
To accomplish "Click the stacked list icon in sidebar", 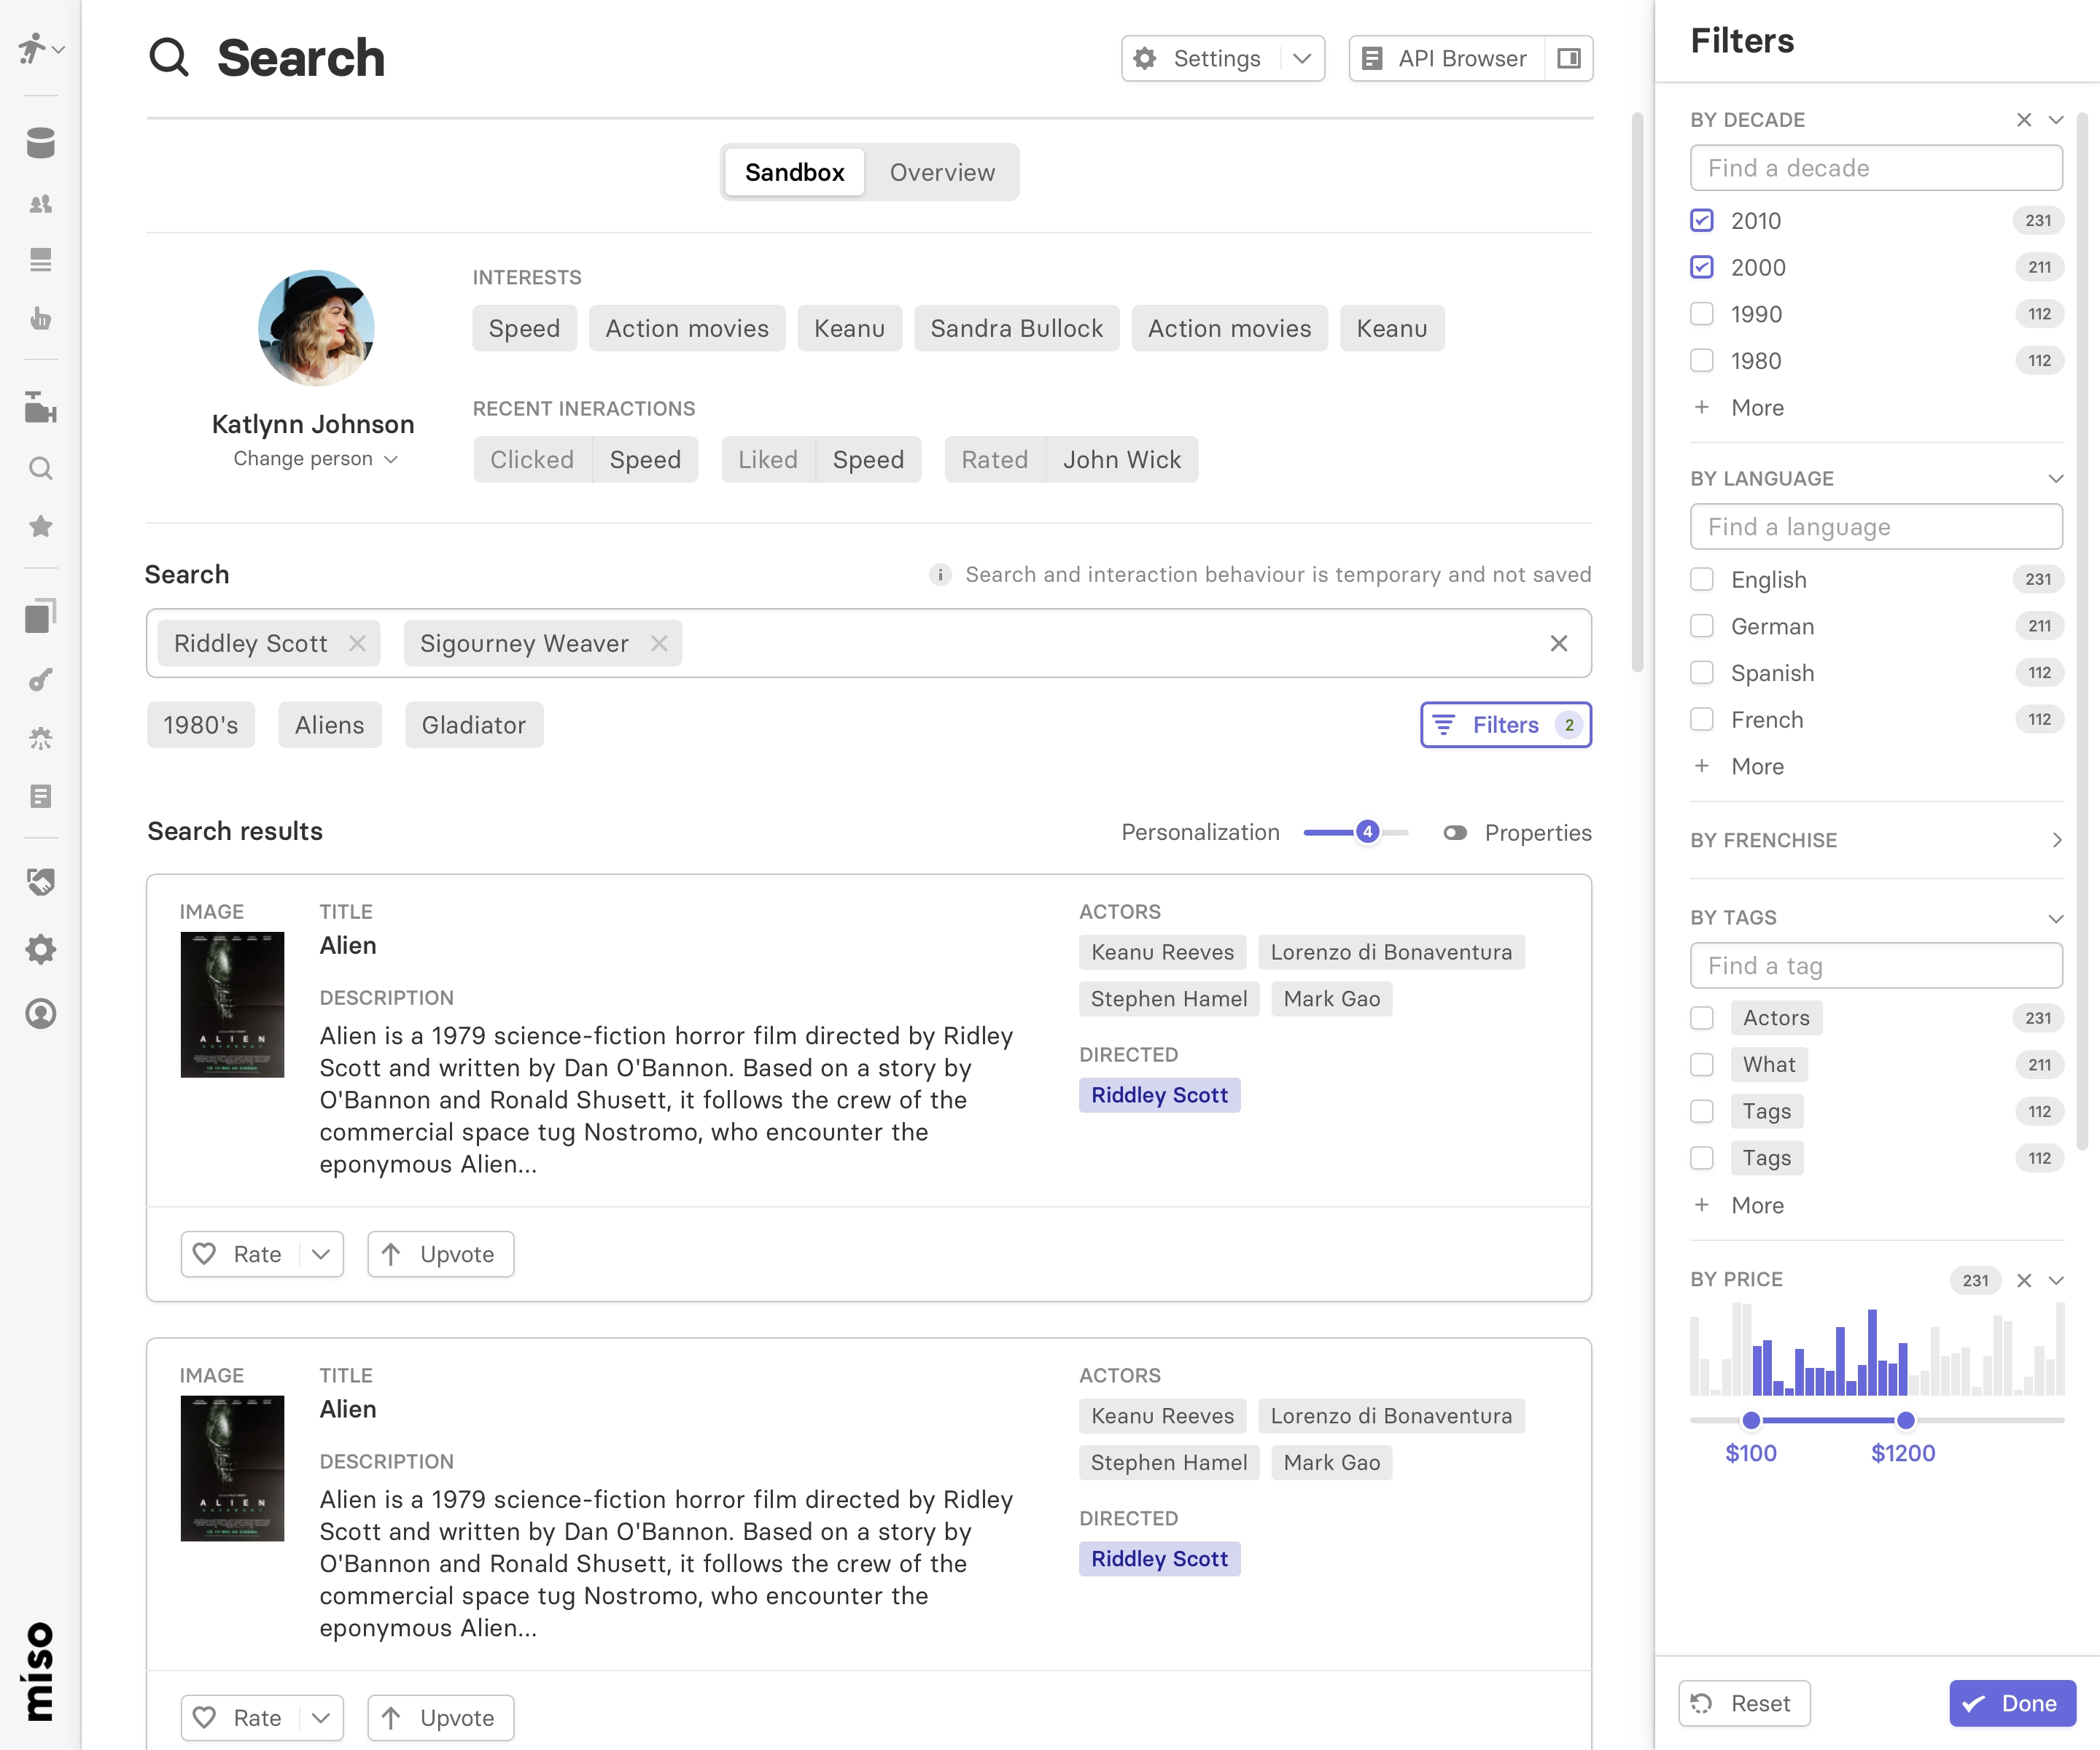I will click(40, 260).
